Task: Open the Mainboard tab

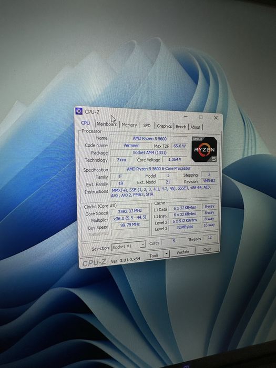Action: pyautogui.click(x=107, y=124)
